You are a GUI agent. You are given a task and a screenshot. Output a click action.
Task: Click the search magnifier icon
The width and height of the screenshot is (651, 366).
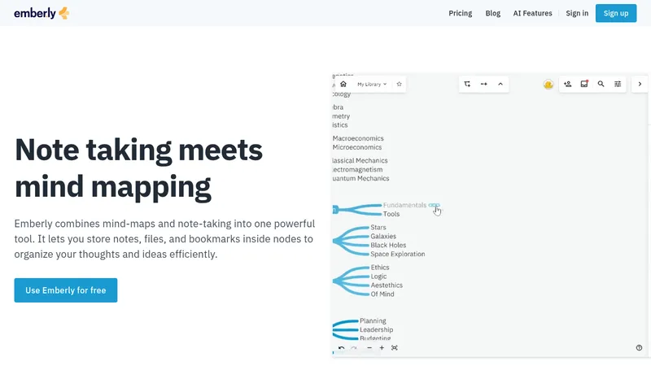[x=601, y=85]
